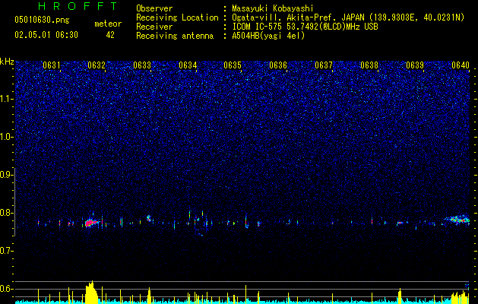Image resolution: width=478 pixels, height=304 pixels.
Task: Click the 0633 time marker
Action: pyautogui.click(x=142, y=65)
